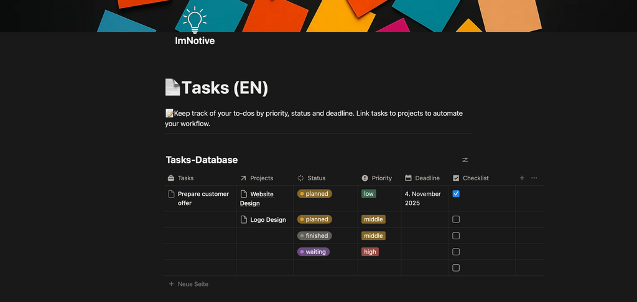Viewport: 637px width, 302px height.
Task: Open the Status column header menu
Action: [316, 178]
